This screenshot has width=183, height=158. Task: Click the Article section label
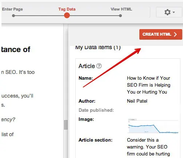96,140
